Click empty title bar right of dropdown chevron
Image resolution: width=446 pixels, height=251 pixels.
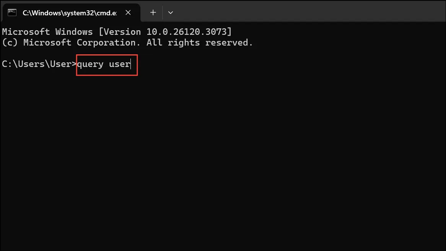[x=310, y=11]
